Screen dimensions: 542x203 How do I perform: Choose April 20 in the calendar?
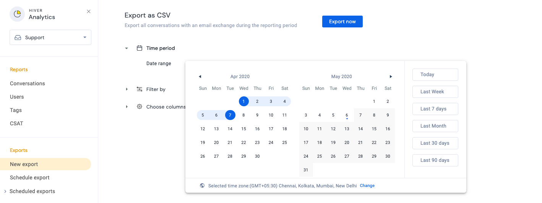(x=216, y=142)
